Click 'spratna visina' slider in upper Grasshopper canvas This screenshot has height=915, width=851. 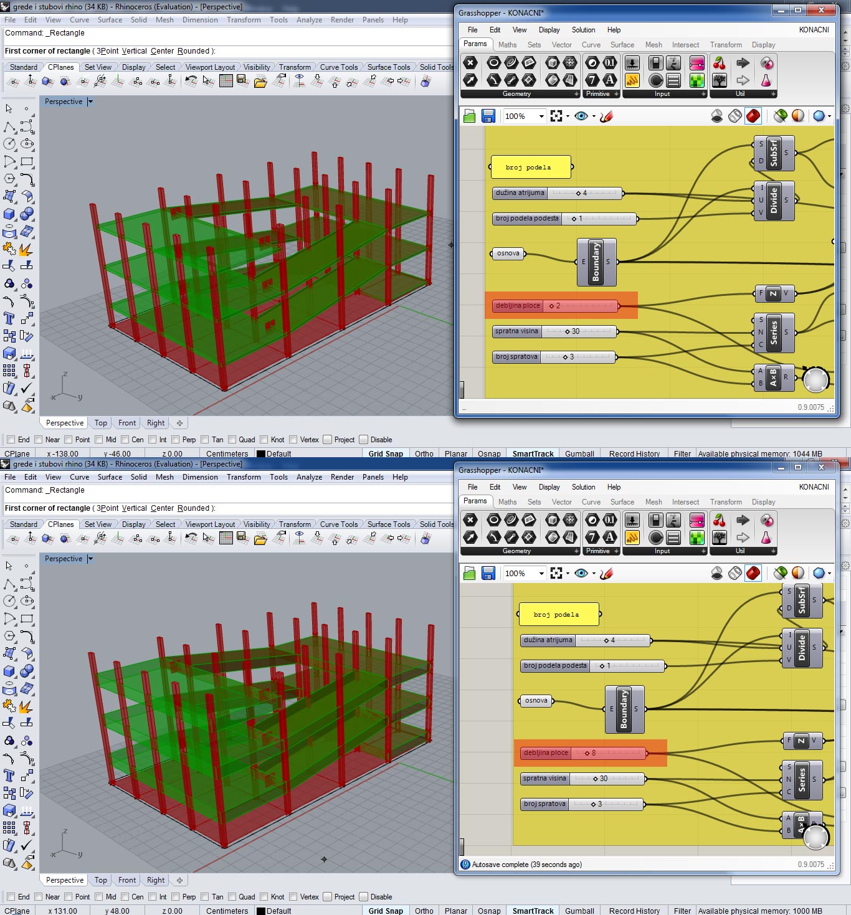click(x=554, y=331)
